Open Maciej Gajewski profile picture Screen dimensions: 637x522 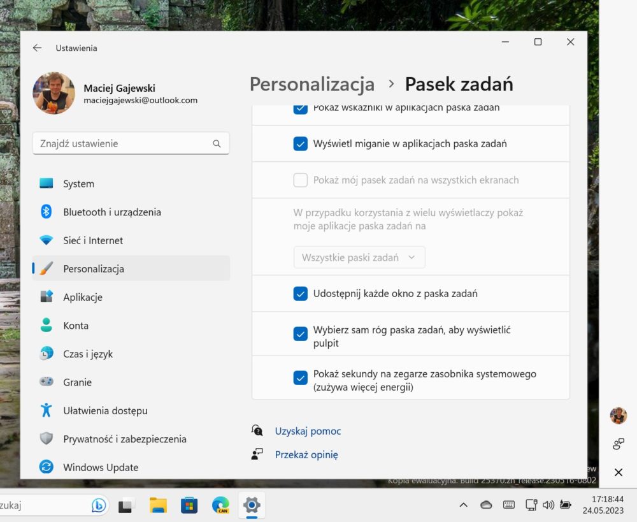click(54, 94)
